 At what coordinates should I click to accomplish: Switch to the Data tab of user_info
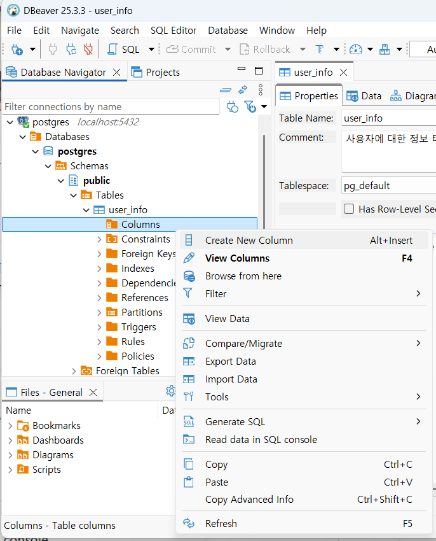click(x=364, y=96)
